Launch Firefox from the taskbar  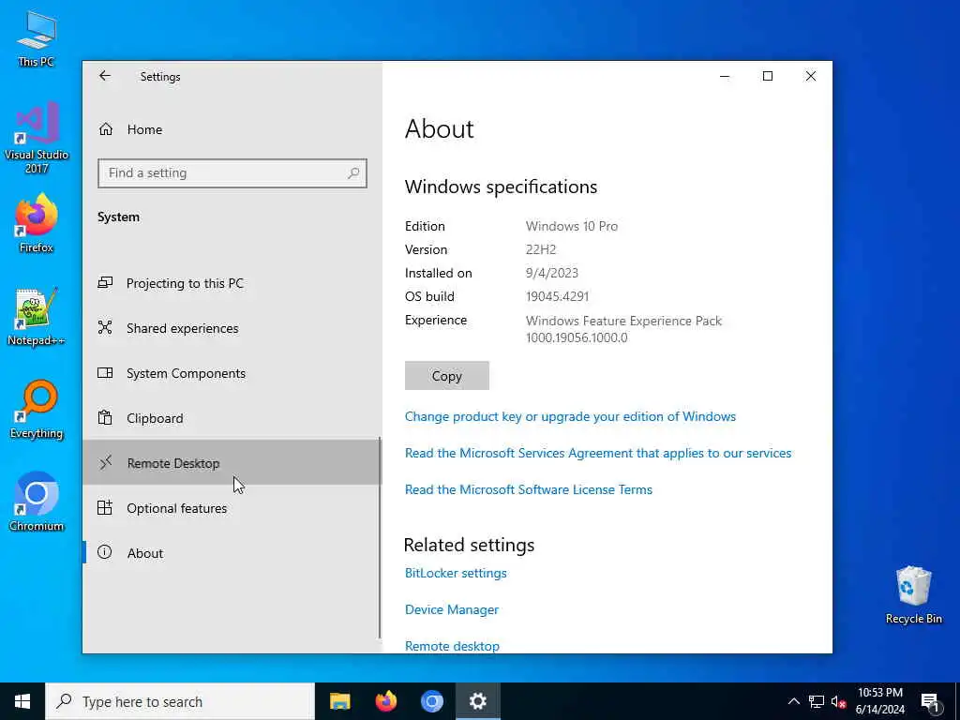[x=385, y=701]
